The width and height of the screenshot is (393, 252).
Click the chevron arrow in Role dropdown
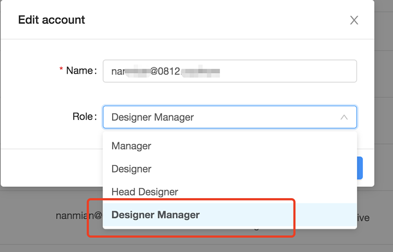tap(344, 117)
